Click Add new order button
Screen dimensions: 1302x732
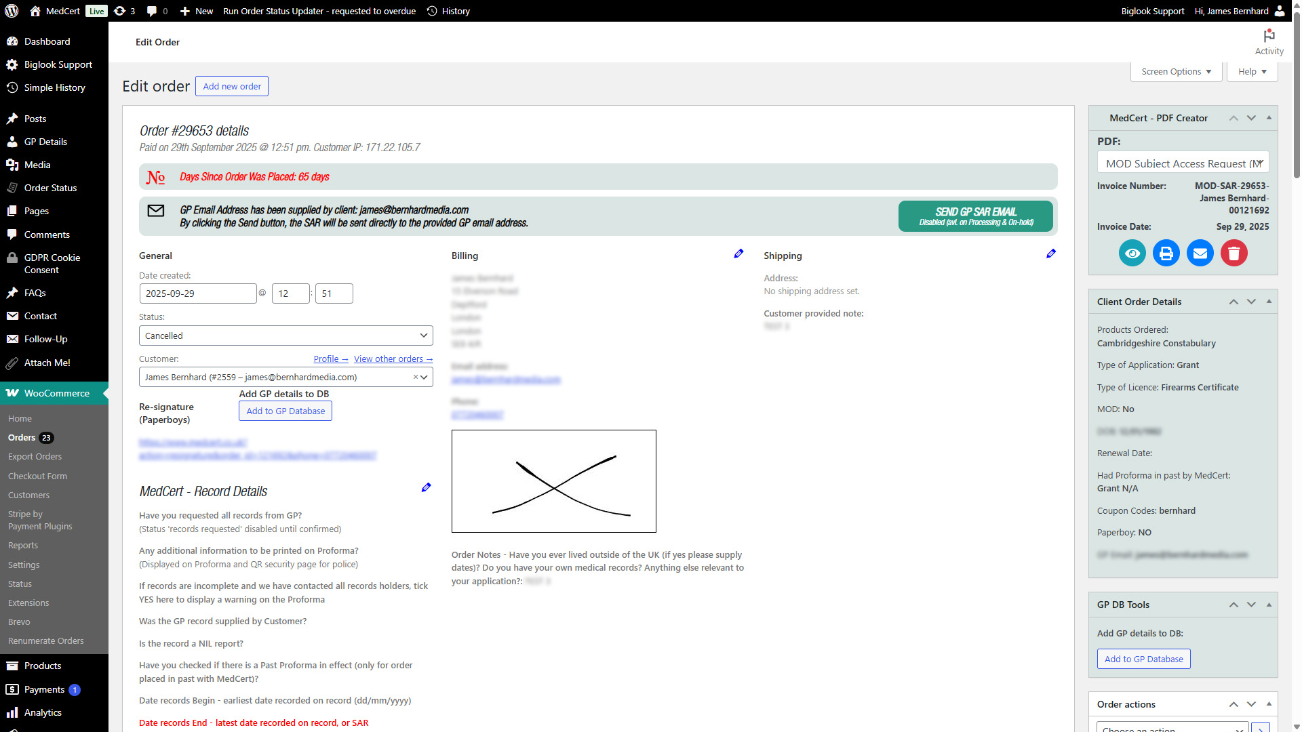tap(232, 86)
